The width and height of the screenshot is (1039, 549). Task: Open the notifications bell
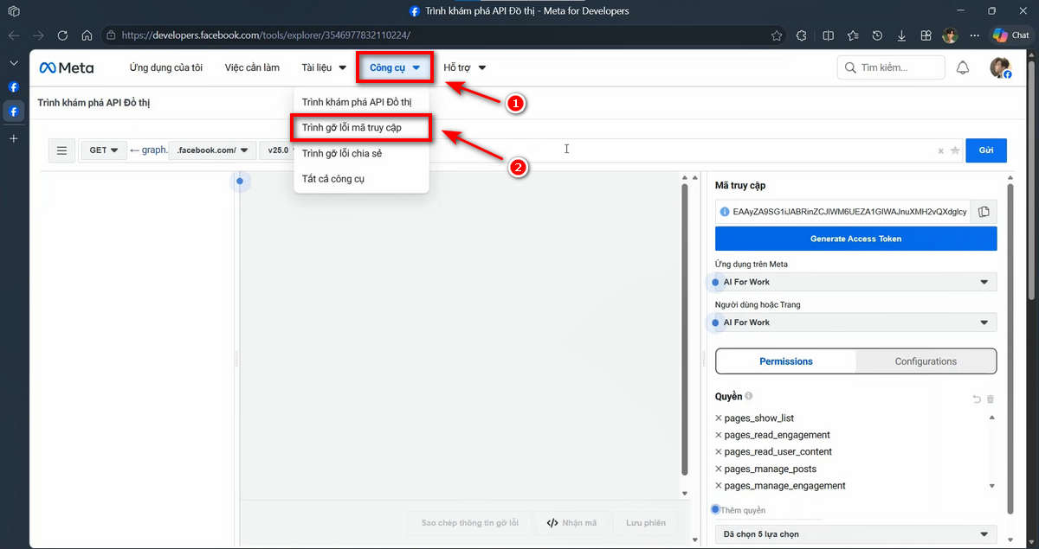[x=963, y=67]
